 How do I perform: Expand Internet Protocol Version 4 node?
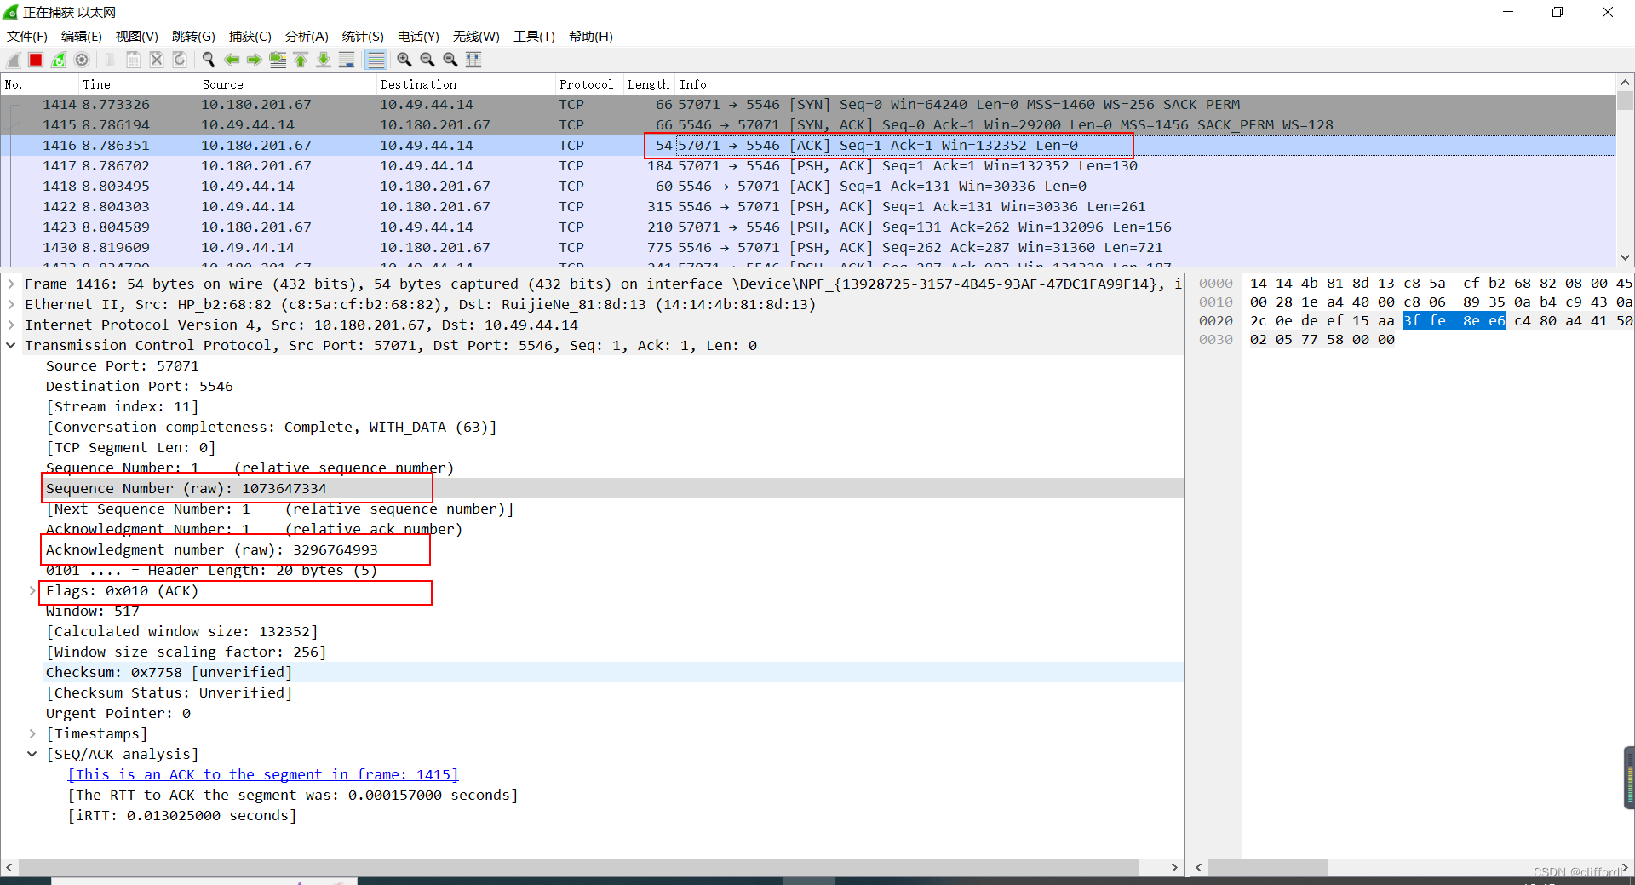click(11, 325)
